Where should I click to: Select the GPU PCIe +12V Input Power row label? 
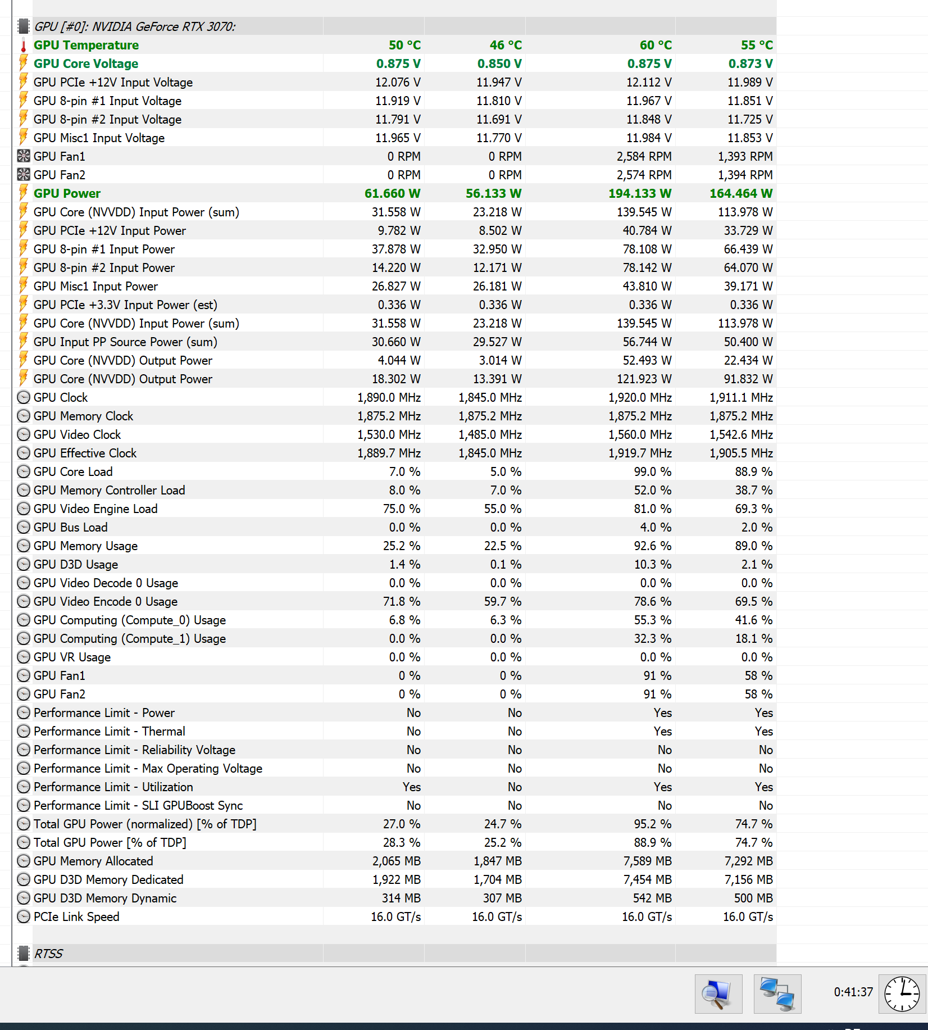(x=110, y=230)
